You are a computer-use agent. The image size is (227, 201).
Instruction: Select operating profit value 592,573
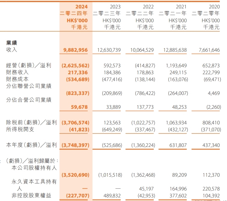pos(112,65)
